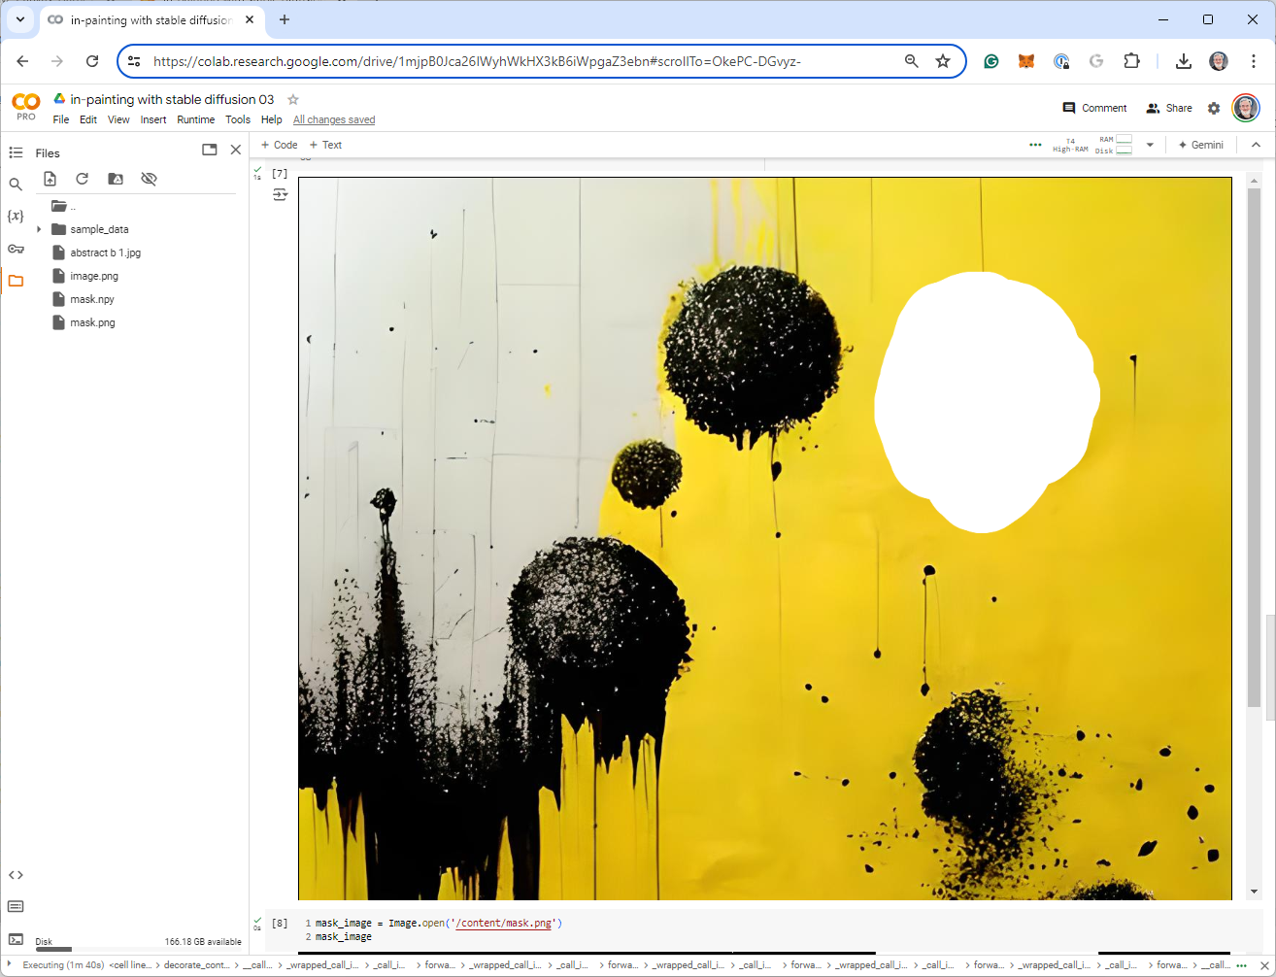Toggle the cell output collapse icon
Viewport: 1276px width, 977px height.
click(x=281, y=195)
